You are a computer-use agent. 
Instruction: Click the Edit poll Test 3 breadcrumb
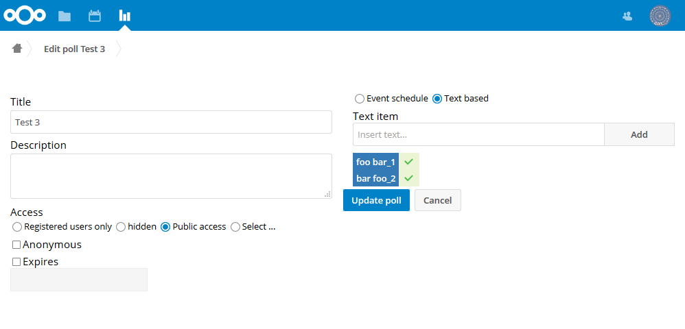(x=74, y=49)
